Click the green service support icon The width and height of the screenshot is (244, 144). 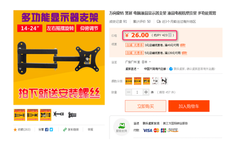pyautogui.click(x=122, y=126)
